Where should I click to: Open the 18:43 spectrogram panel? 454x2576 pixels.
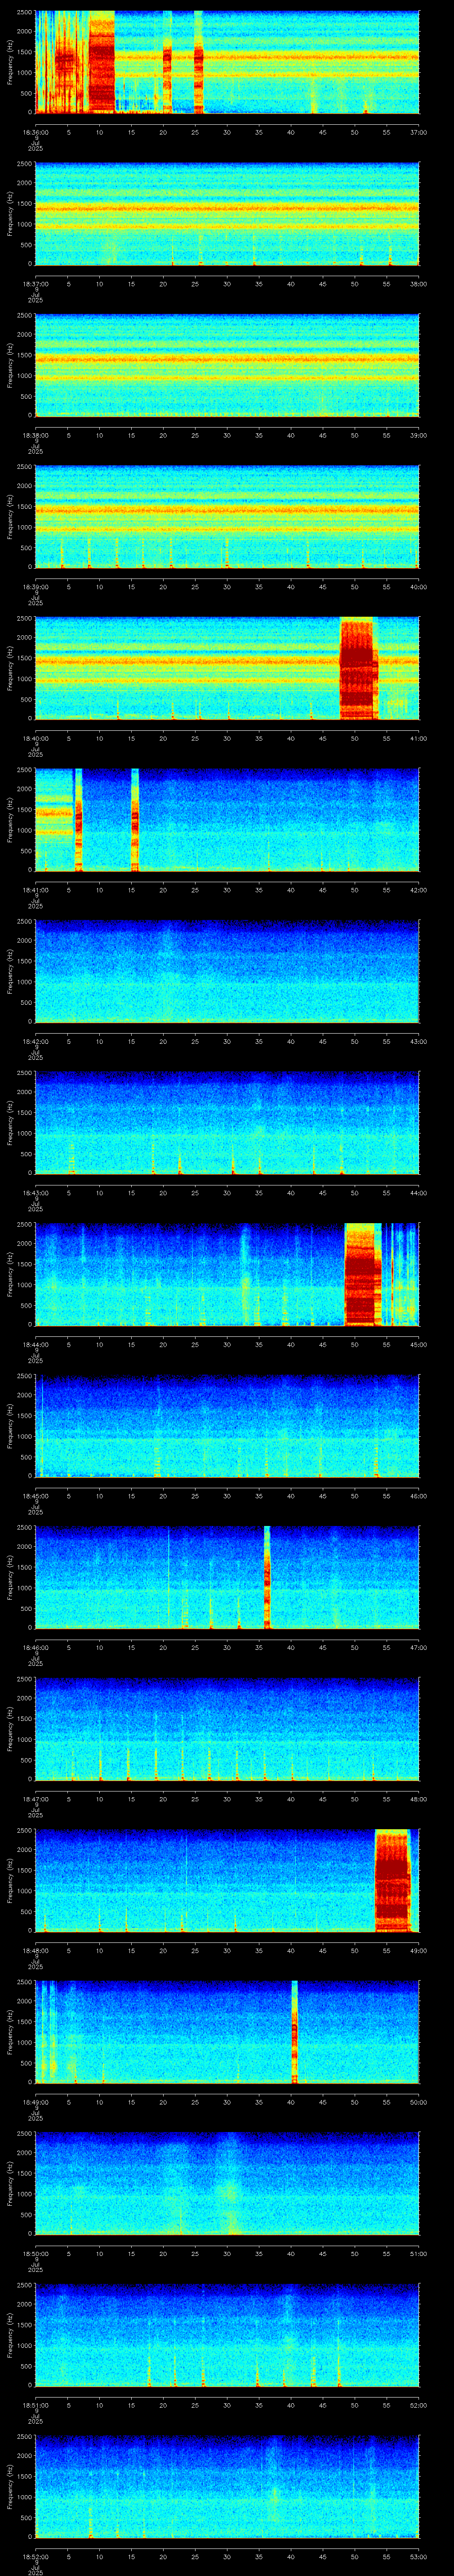(227, 1123)
